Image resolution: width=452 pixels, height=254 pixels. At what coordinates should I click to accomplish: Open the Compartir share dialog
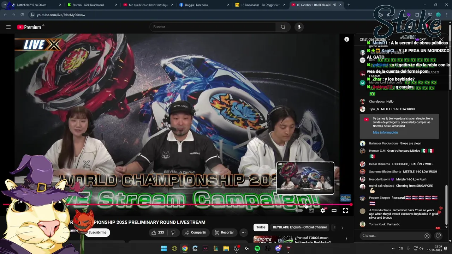(x=195, y=232)
